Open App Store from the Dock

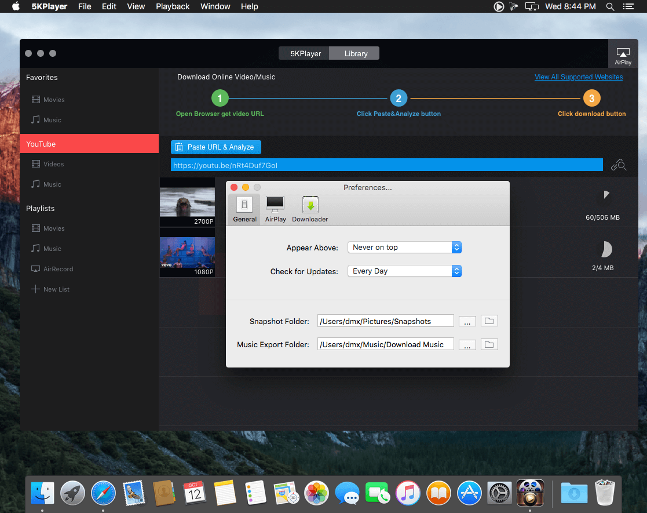[469, 493]
